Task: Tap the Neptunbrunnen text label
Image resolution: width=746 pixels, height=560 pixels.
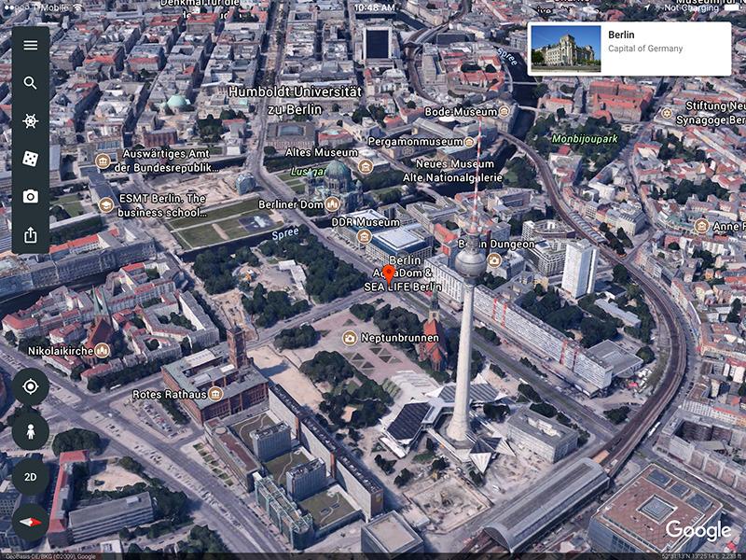Action: point(400,338)
